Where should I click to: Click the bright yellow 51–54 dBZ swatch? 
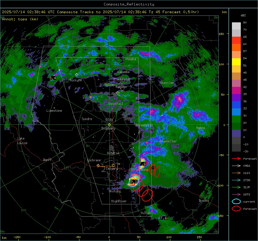[236, 62]
